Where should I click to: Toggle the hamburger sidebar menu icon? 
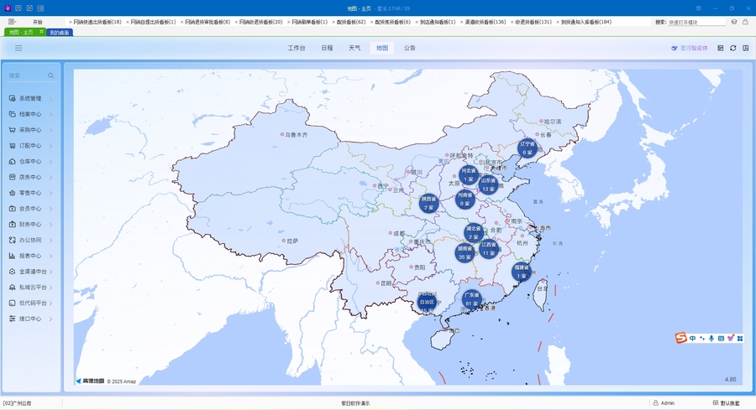click(18, 48)
